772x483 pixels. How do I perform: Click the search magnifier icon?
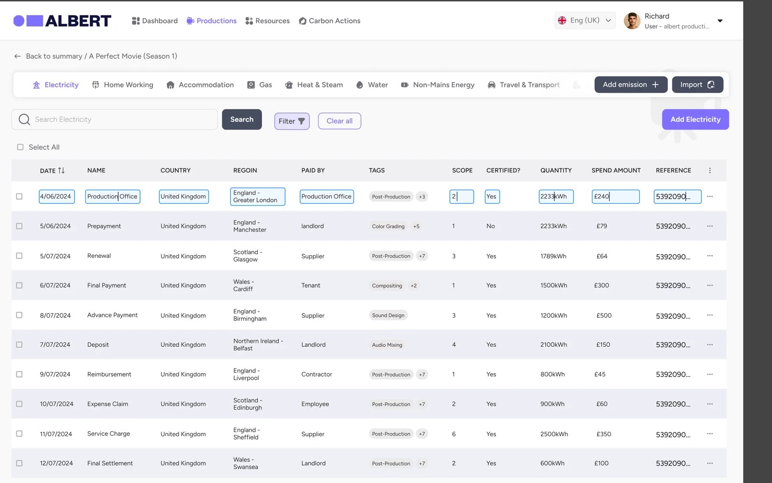24,119
